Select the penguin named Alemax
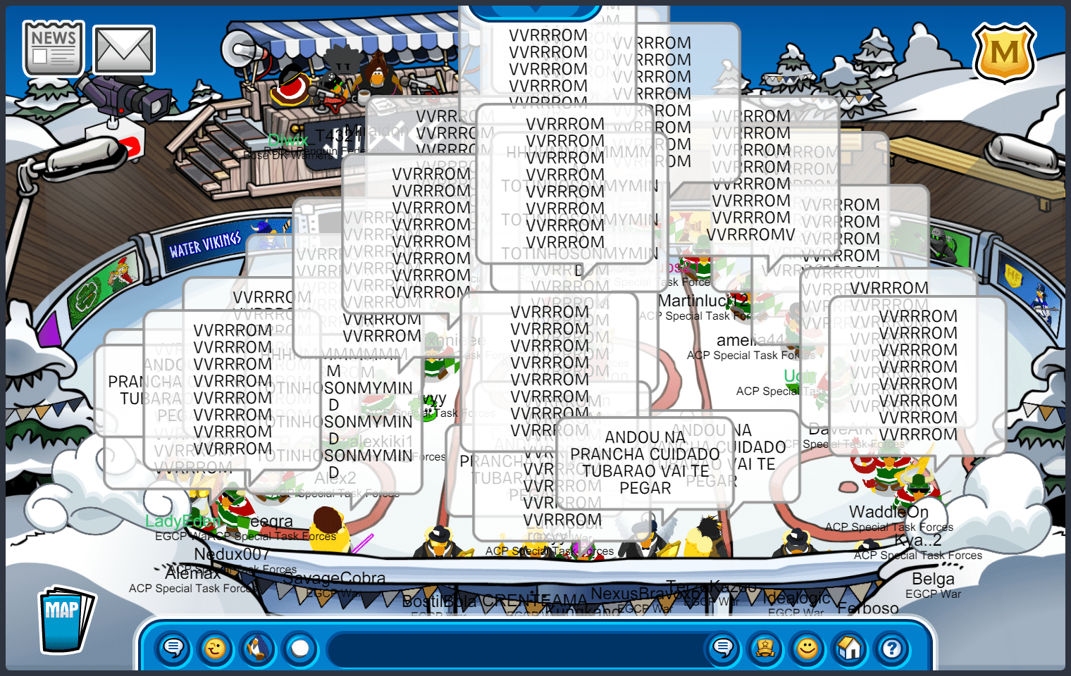Viewport: 1071px width, 676px height. (x=193, y=573)
